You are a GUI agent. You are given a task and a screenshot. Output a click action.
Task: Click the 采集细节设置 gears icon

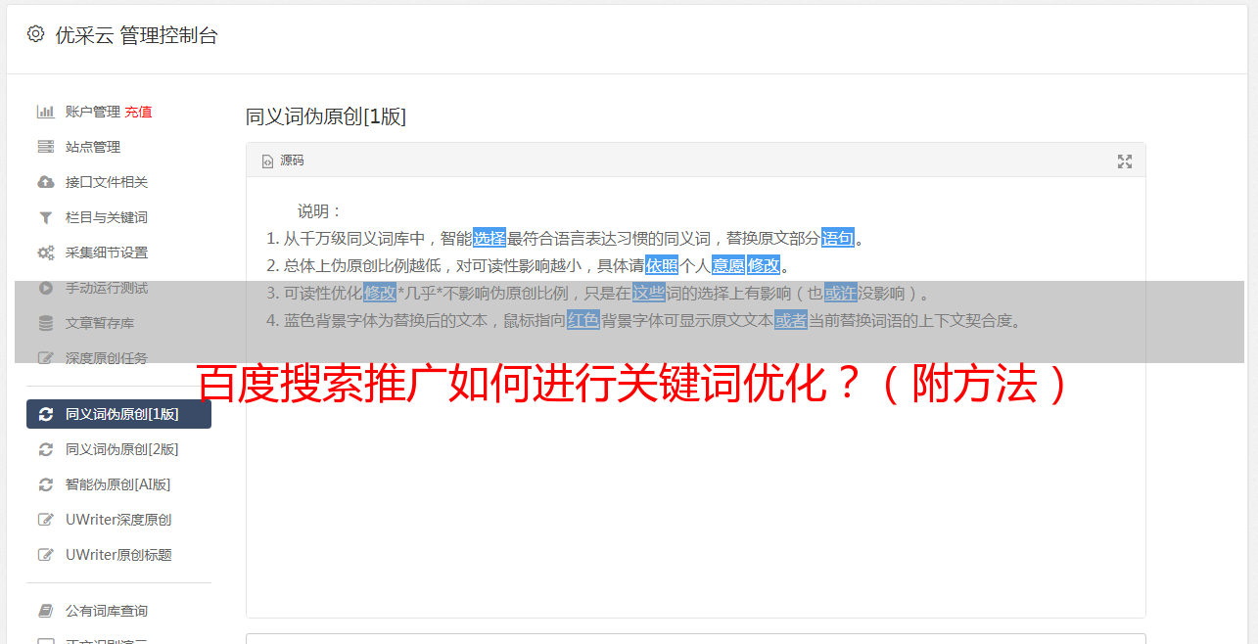[45, 253]
